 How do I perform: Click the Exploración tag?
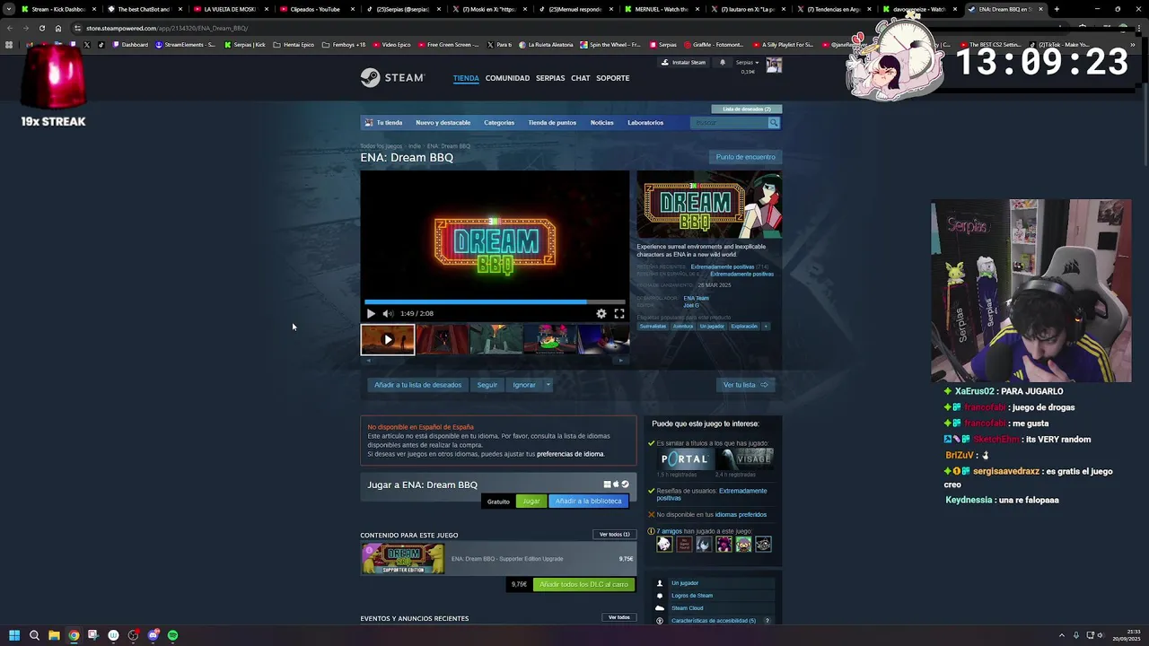(x=744, y=327)
